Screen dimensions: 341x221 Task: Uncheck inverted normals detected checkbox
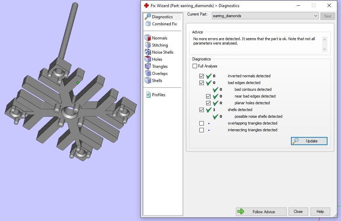tap(202, 76)
